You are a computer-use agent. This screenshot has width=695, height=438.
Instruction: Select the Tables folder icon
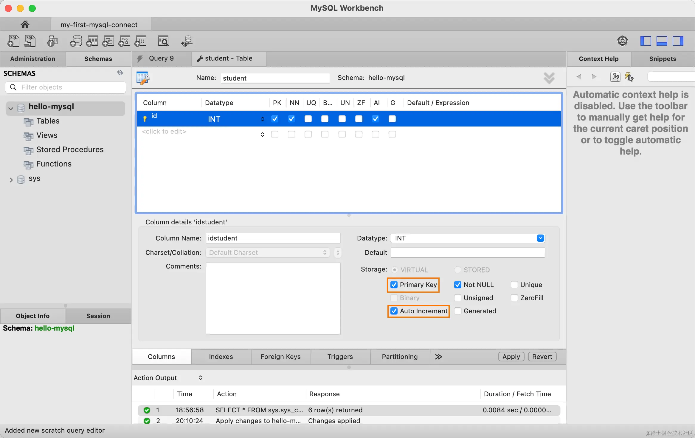click(29, 122)
